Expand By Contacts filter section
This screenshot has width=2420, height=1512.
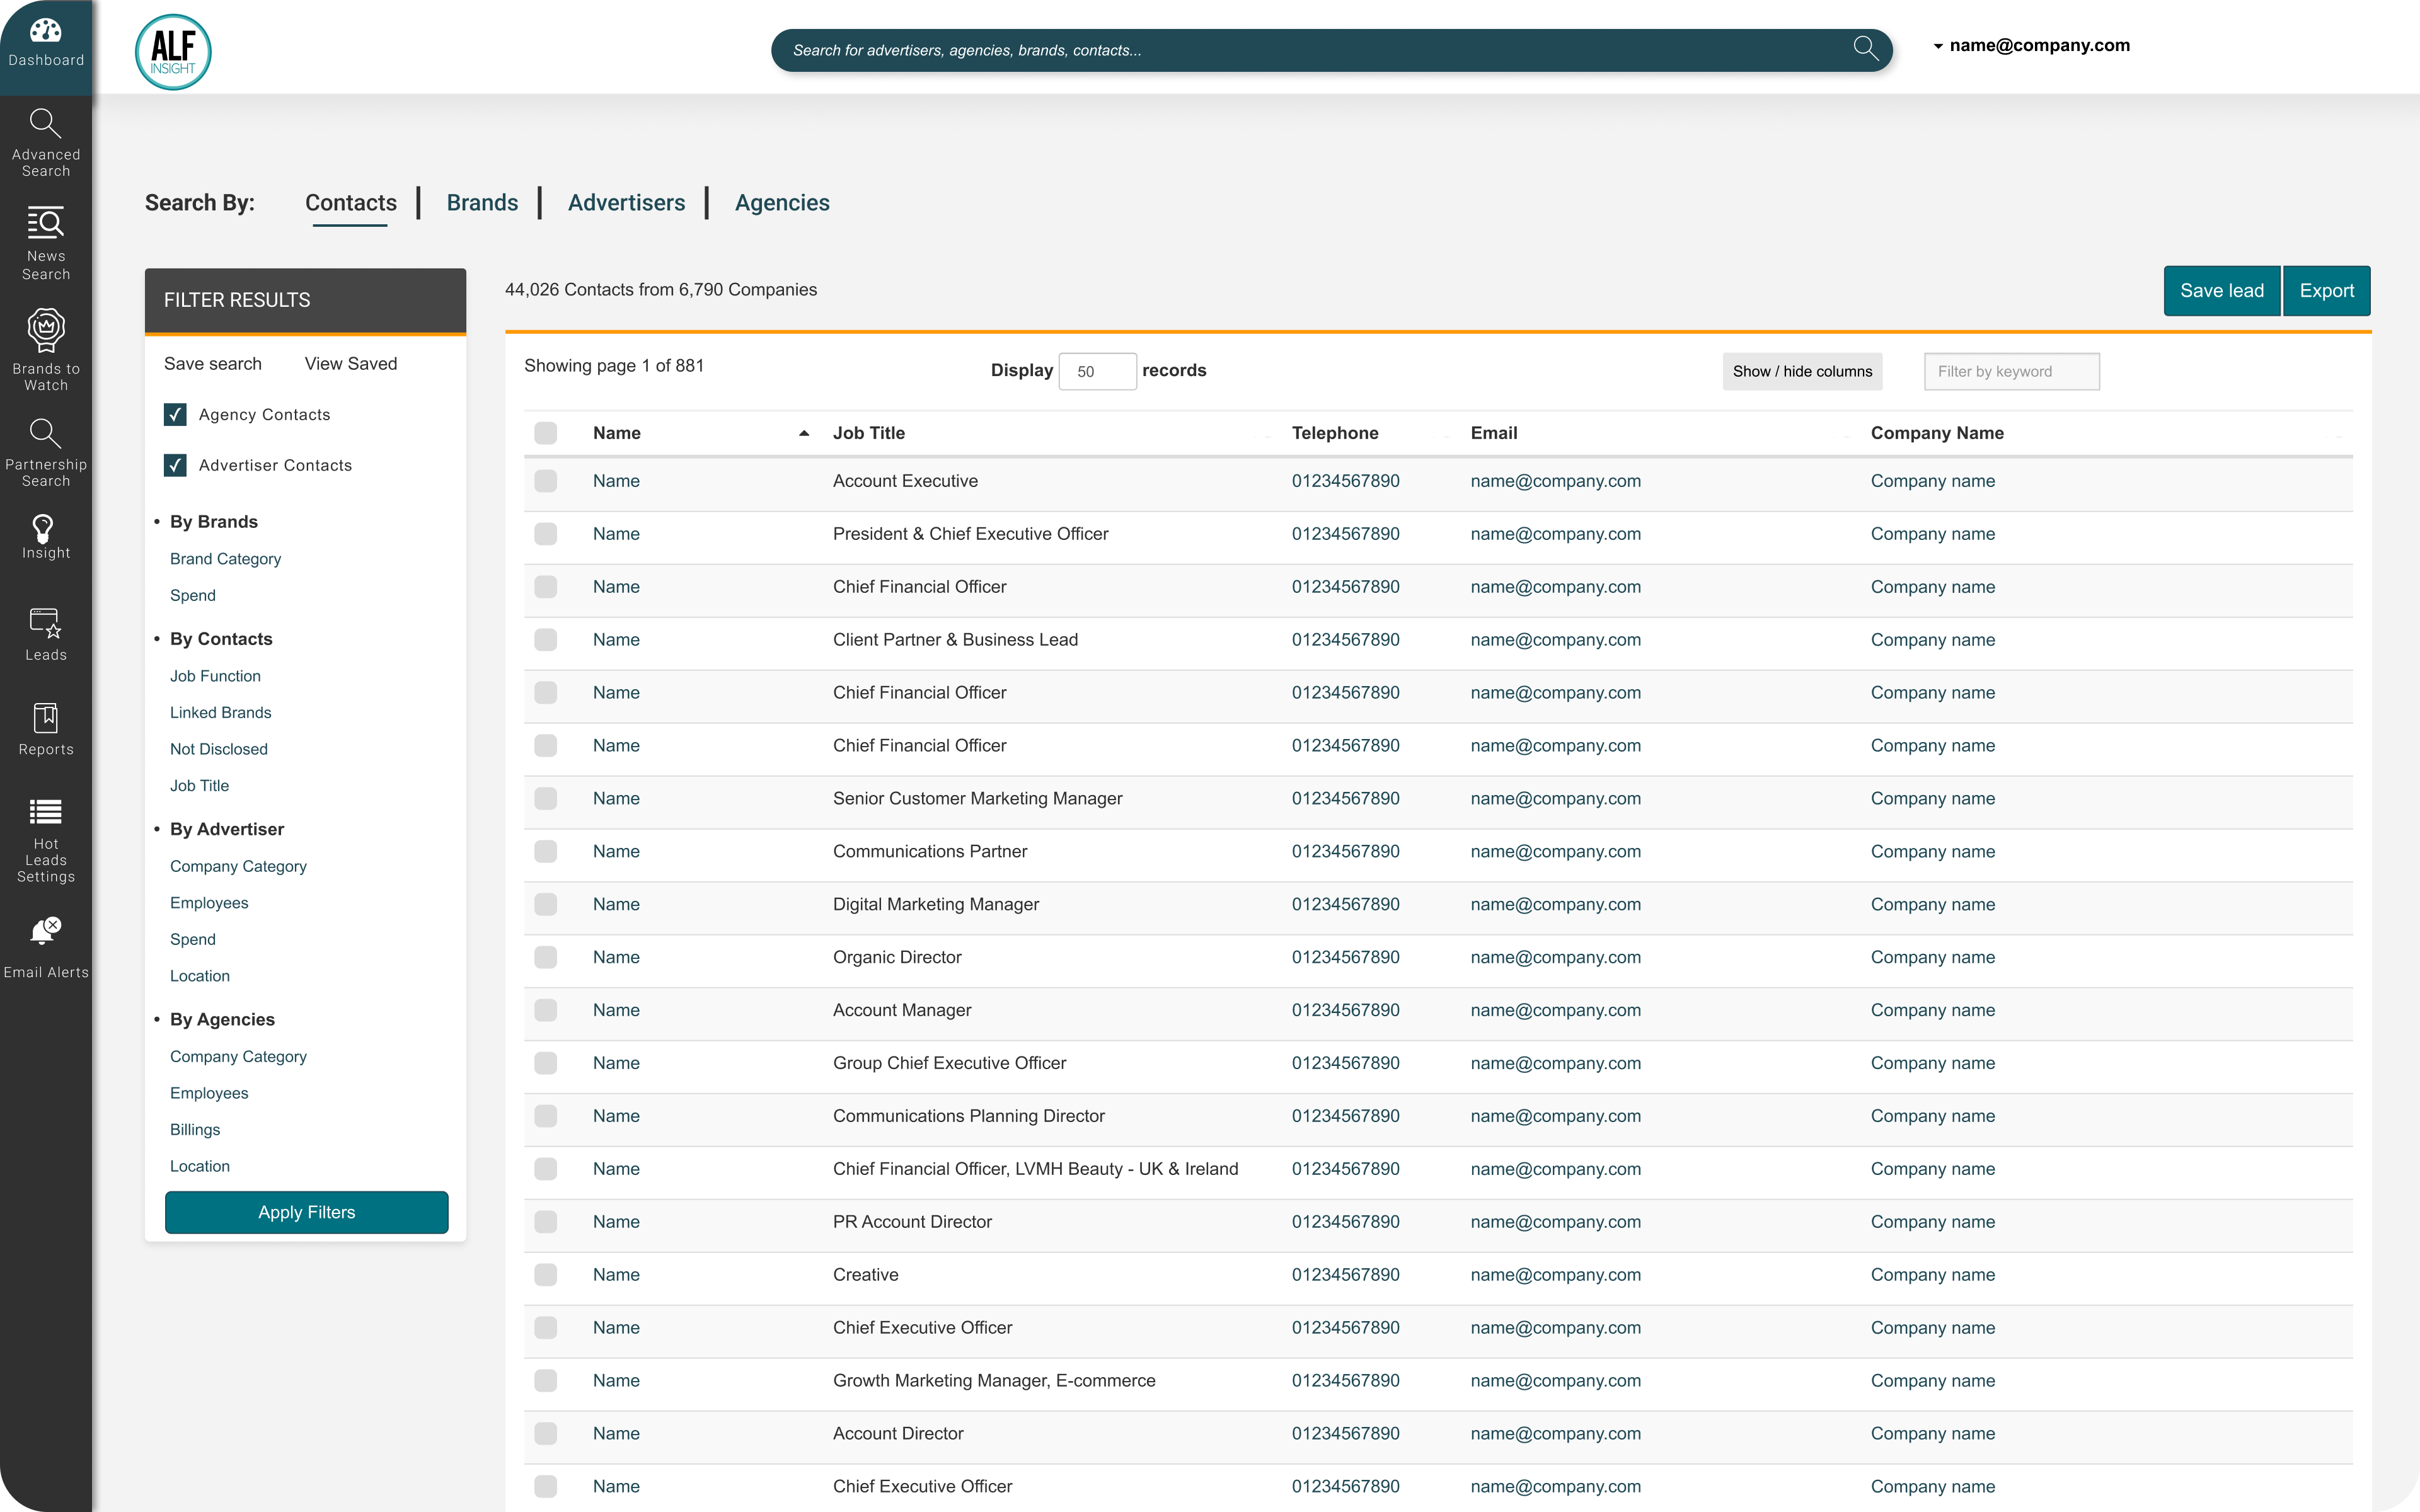pyautogui.click(x=221, y=638)
